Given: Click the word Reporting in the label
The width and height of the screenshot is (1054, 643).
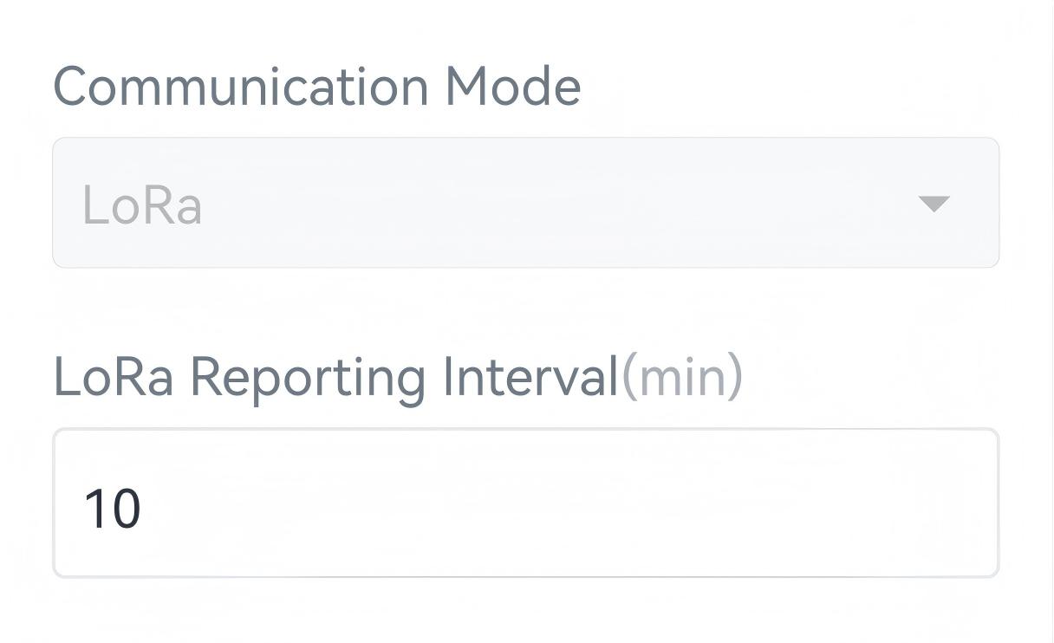Looking at the screenshot, I should tap(308, 379).
